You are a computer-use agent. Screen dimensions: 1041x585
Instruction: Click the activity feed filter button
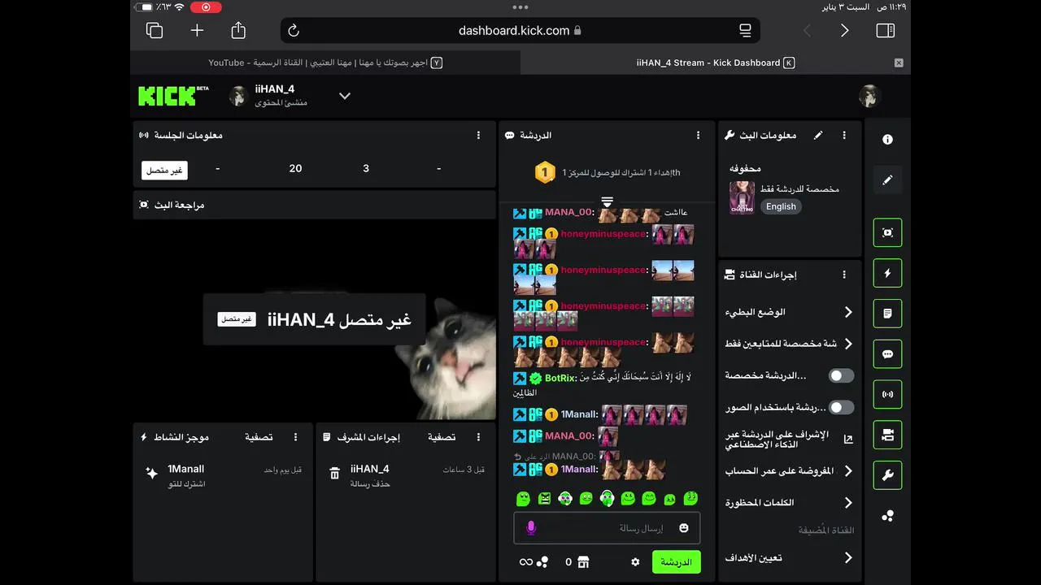click(259, 437)
